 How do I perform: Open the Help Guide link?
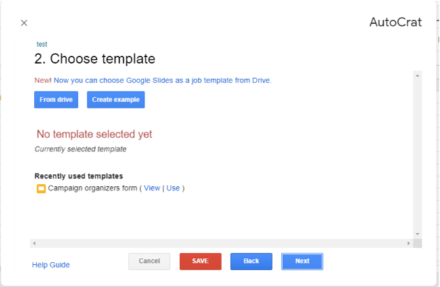[x=51, y=265]
